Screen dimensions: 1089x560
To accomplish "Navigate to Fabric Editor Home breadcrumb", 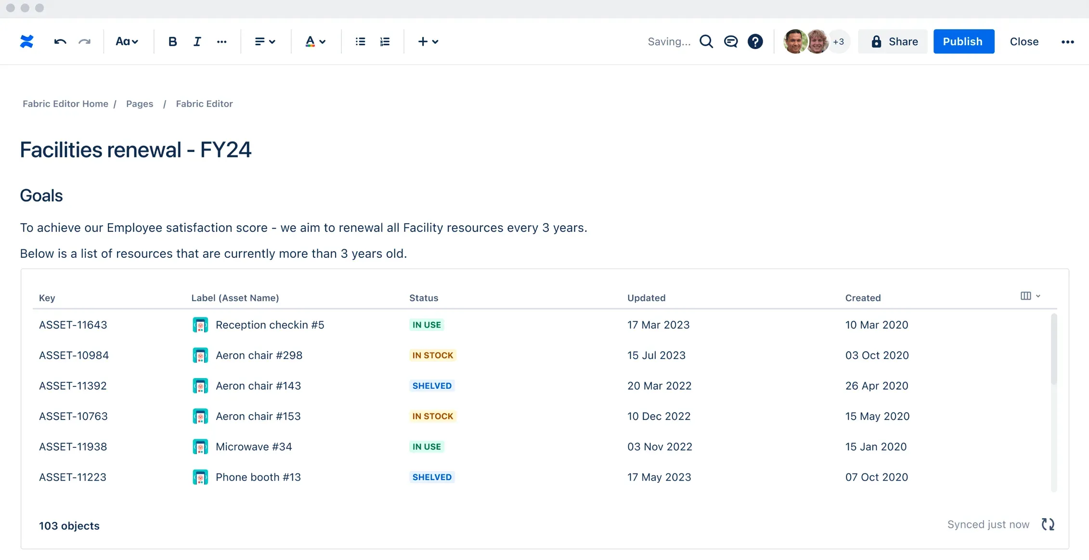I will point(65,103).
